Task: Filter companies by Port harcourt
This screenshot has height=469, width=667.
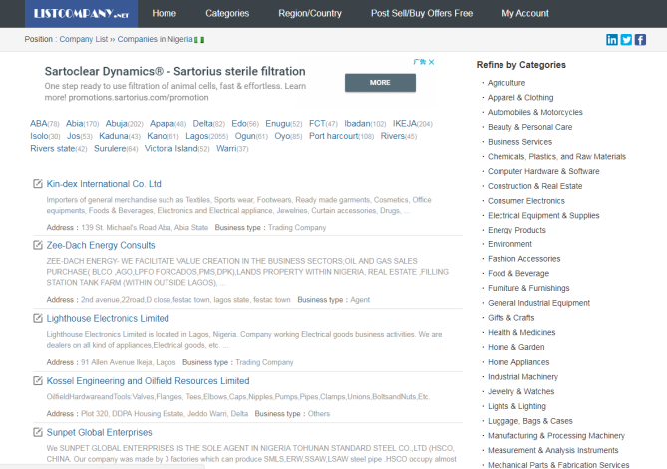Action: pyautogui.click(x=333, y=136)
